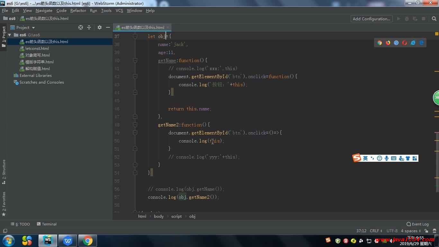Open the 6: TODO tool window
Image resolution: width=439 pixels, height=247 pixels.
[x=20, y=224]
